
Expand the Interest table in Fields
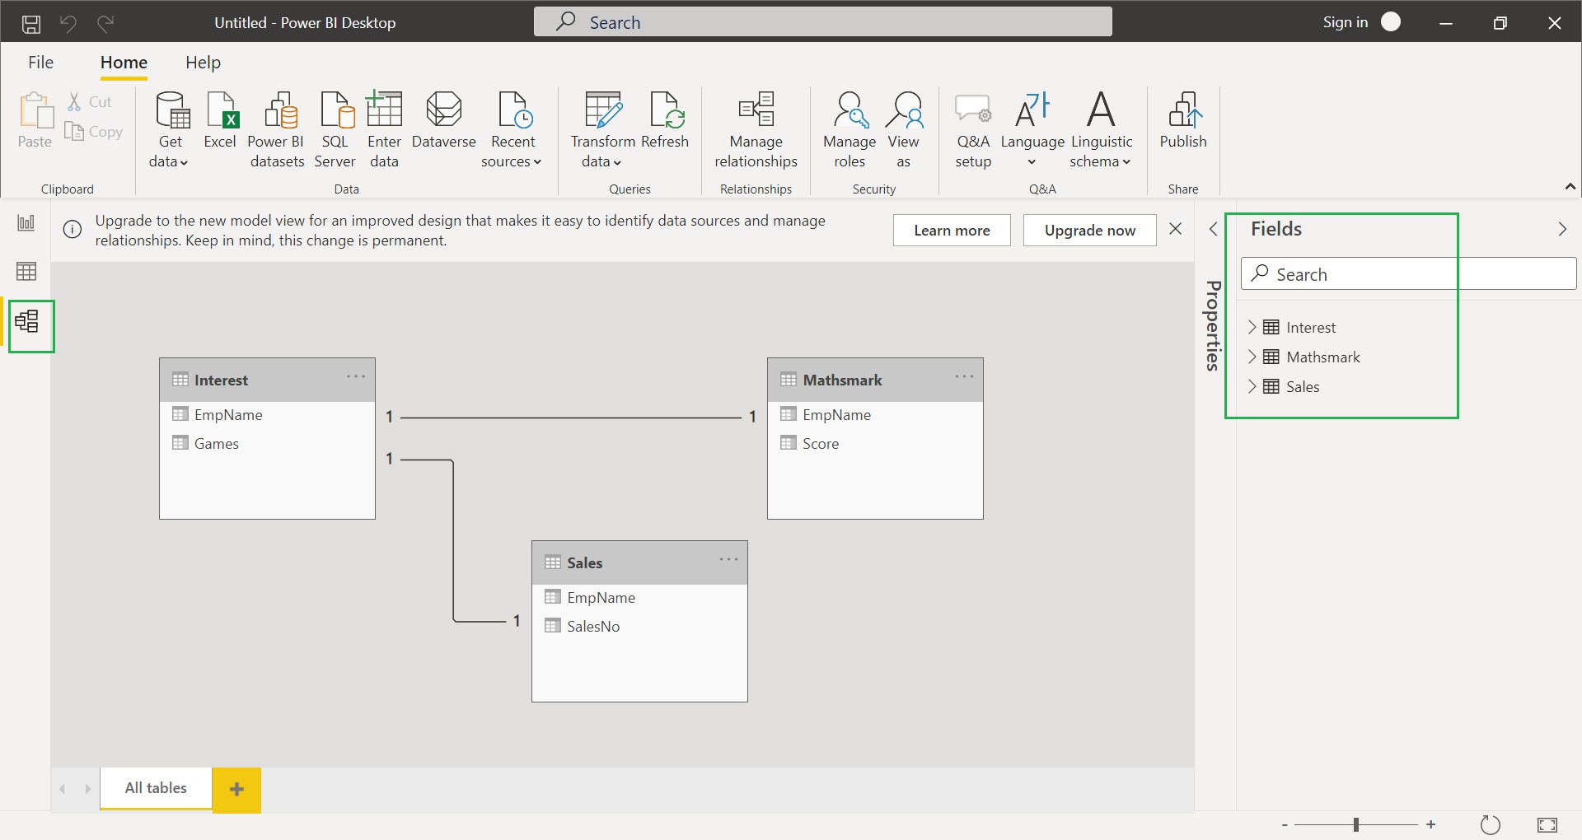pos(1252,327)
